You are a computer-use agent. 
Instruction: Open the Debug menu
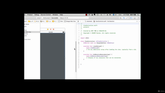coord(37,15)
